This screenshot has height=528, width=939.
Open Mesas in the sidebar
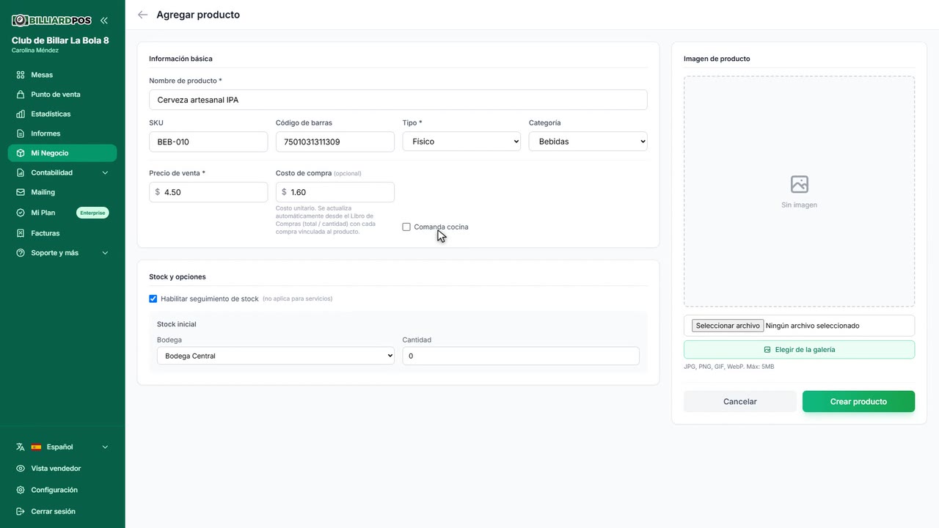(x=62, y=75)
